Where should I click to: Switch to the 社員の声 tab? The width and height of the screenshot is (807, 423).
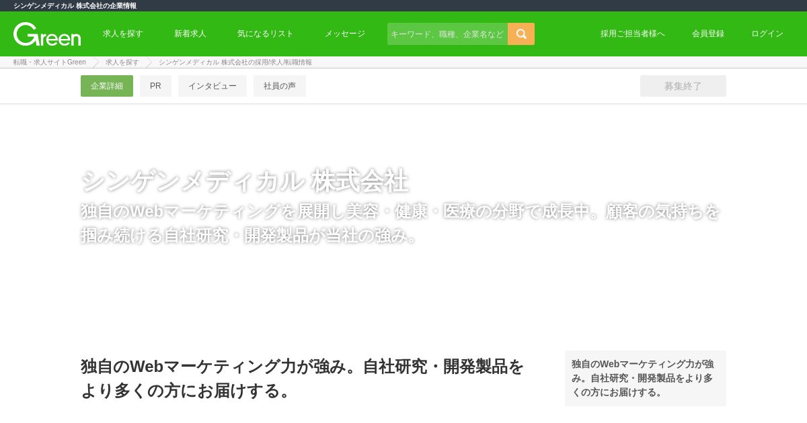point(280,86)
